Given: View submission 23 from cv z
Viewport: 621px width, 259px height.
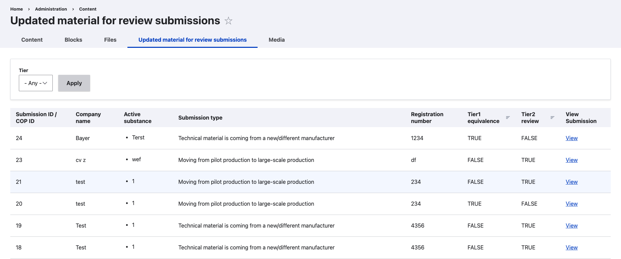Looking at the screenshot, I should coord(571,160).
